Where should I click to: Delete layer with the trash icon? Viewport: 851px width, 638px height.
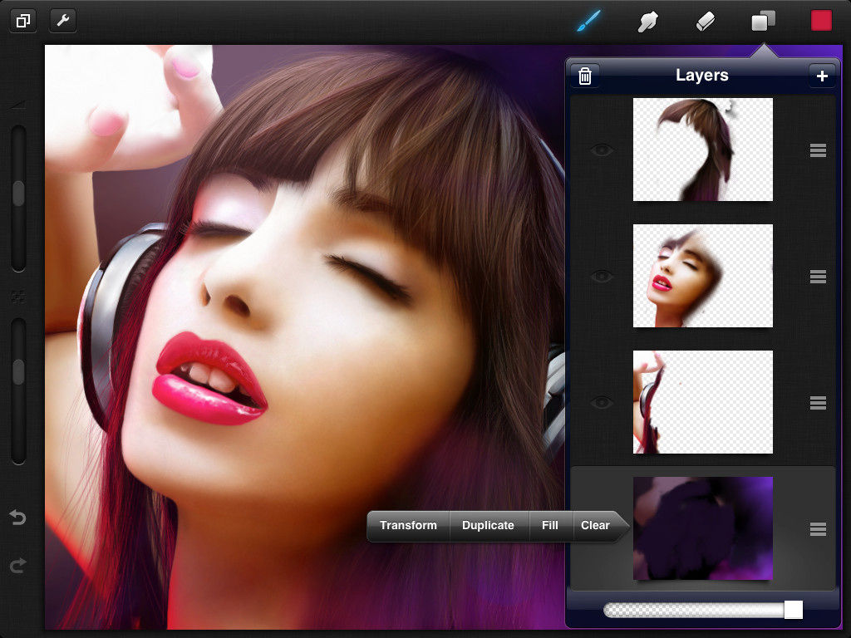tap(584, 76)
